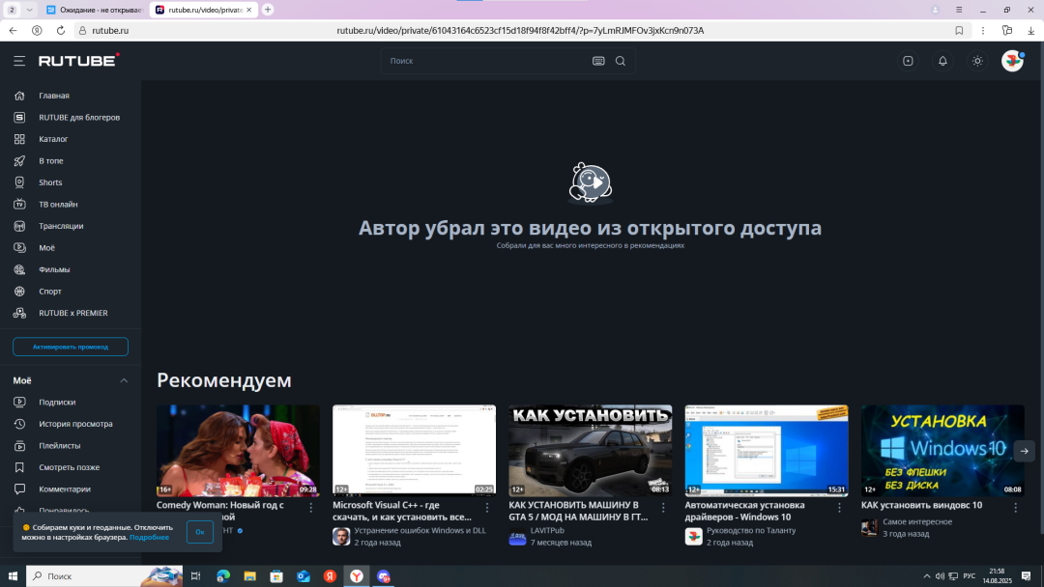This screenshot has width=1044, height=587.
Task: Open File Explorer from taskbar
Action: click(x=249, y=576)
